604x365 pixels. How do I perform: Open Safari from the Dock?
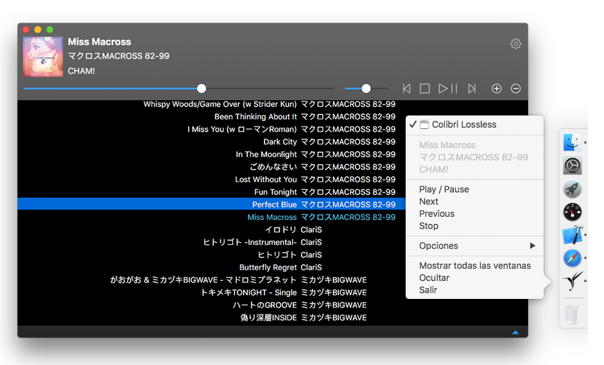click(573, 258)
